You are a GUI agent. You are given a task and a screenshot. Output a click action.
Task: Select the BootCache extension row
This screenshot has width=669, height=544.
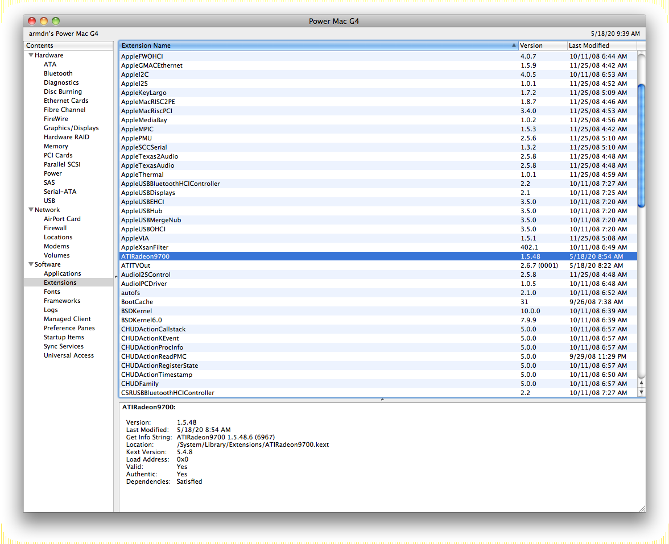(x=378, y=302)
